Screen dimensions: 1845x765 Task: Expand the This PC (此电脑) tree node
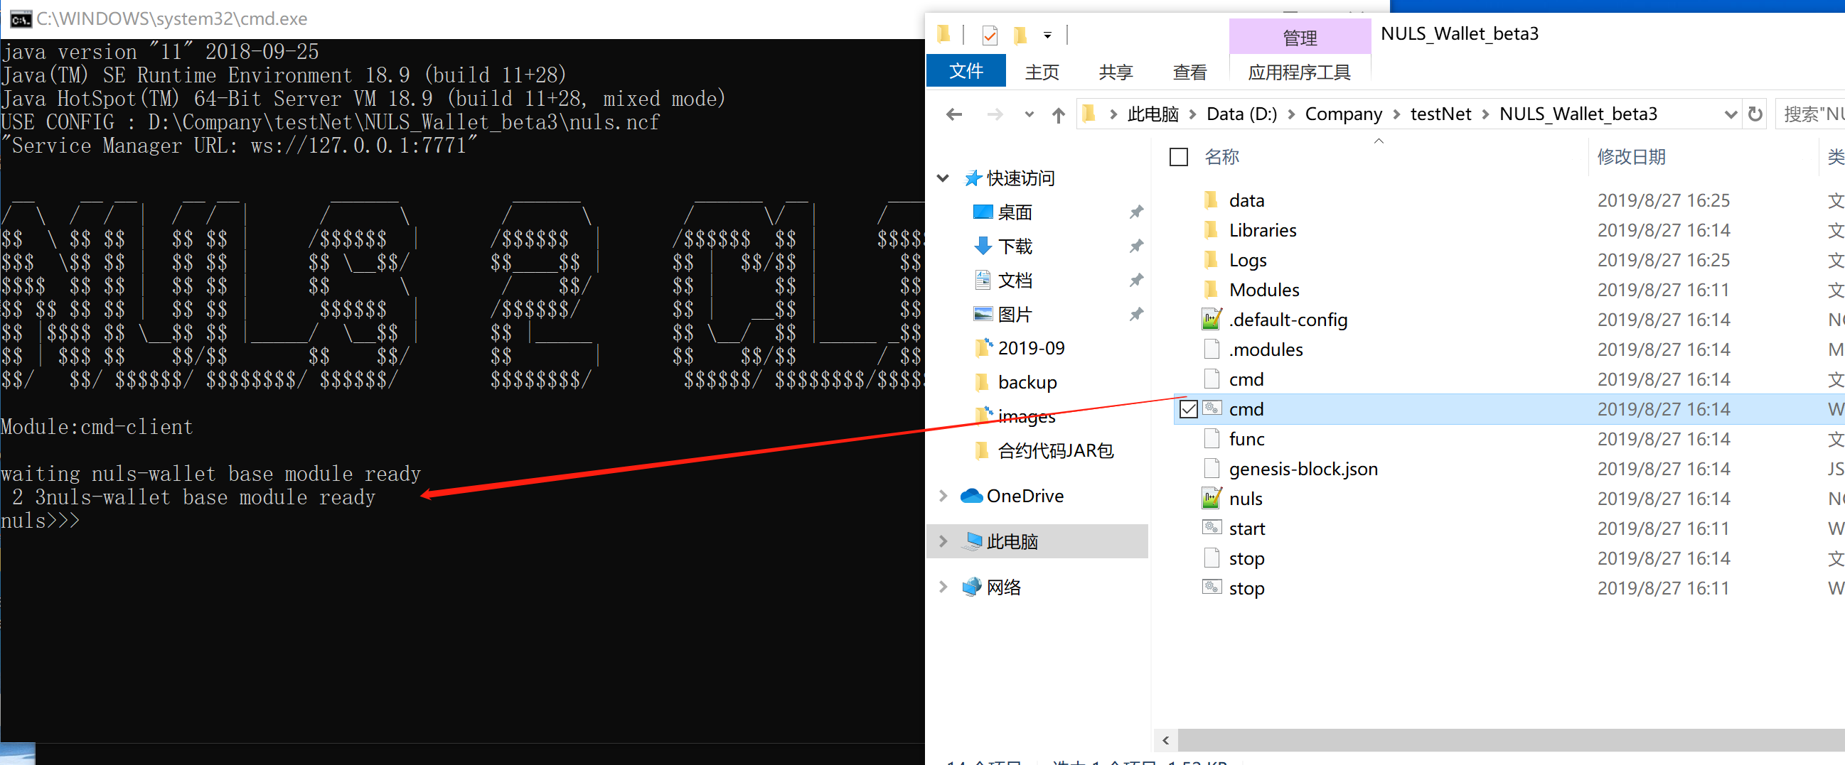[x=943, y=542]
